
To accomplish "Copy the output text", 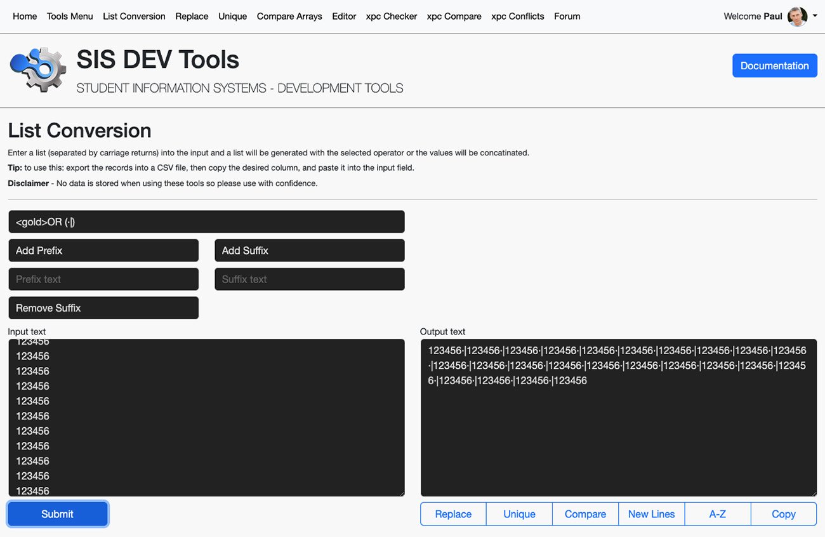I will tap(784, 514).
